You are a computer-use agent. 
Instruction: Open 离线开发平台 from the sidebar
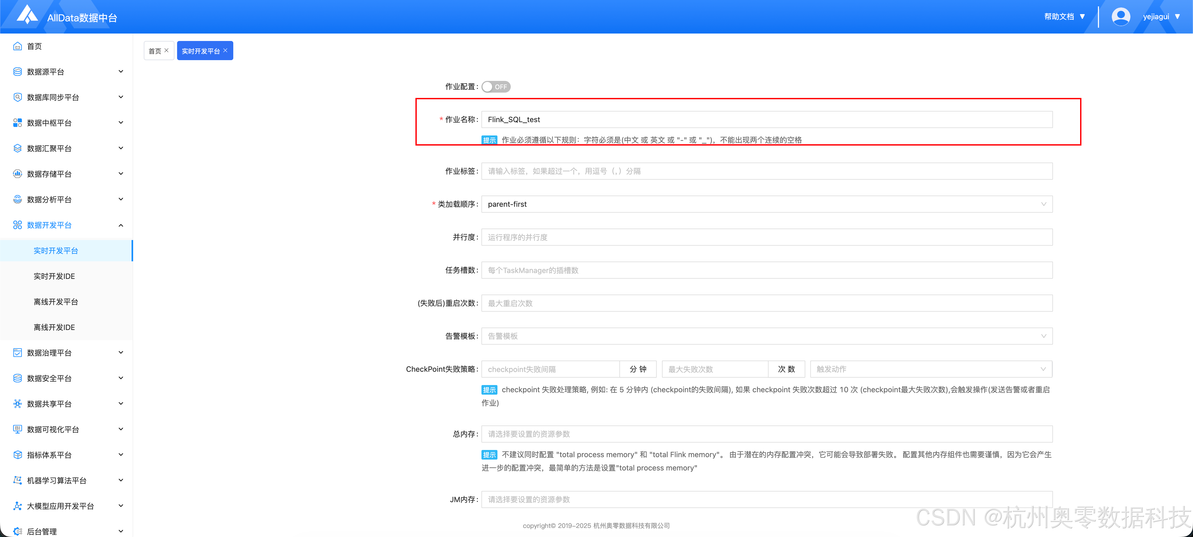(56, 301)
